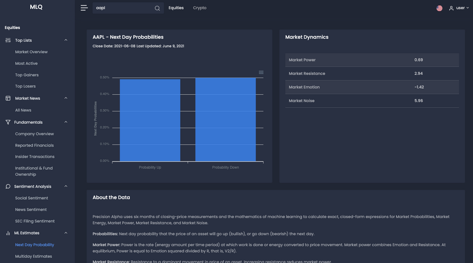
Task: Switch to the Equities tab
Action: pyautogui.click(x=176, y=8)
